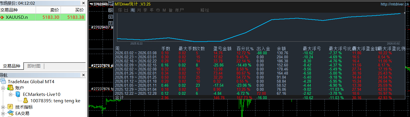The height and width of the screenshot is (117, 410).
Task: Click the 5183.38 ask price
Action: tap(76, 17)
